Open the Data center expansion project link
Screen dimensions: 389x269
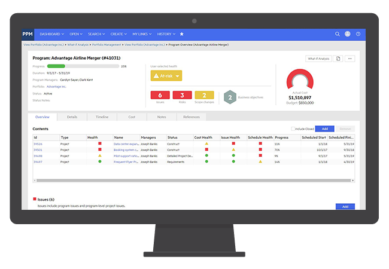(x=126, y=144)
